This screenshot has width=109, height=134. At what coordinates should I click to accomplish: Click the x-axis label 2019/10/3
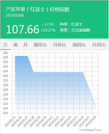(x=60, y=121)
